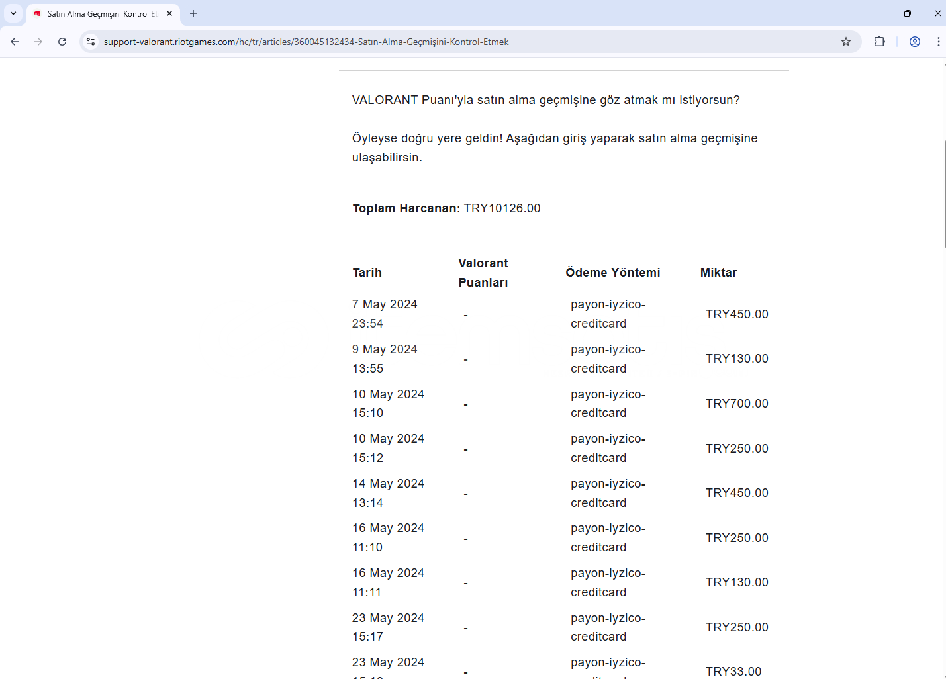946x679 pixels.
Task: Click TRY450.00 in the 7 May row
Action: (x=737, y=314)
